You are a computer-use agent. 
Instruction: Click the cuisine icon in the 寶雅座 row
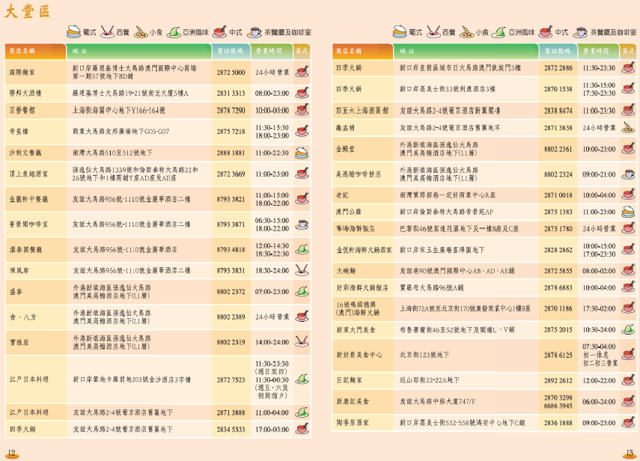pyautogui.click(x=302, y=342)
